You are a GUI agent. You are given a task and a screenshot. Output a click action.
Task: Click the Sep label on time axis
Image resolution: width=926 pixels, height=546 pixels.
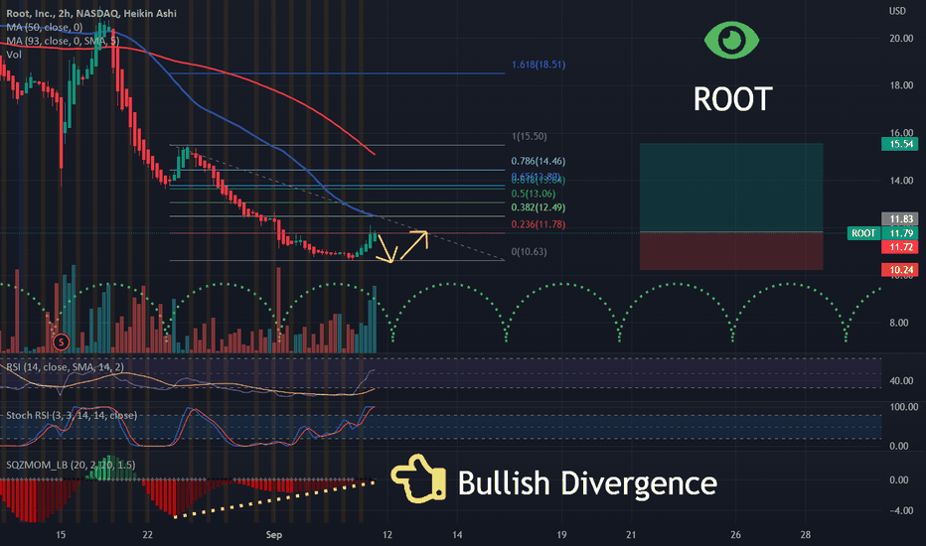[x=274, y=535]
